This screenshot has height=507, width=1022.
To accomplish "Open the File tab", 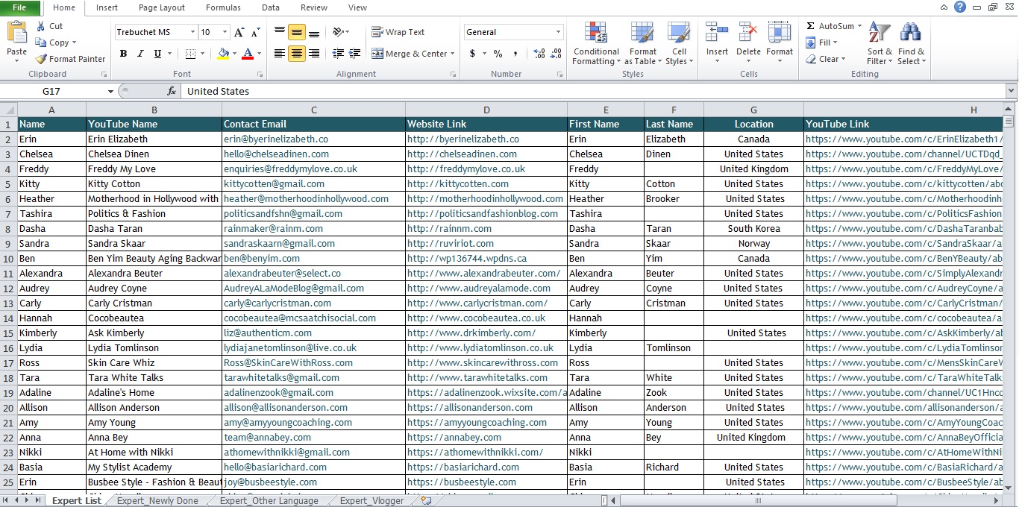I will [20, 7].
